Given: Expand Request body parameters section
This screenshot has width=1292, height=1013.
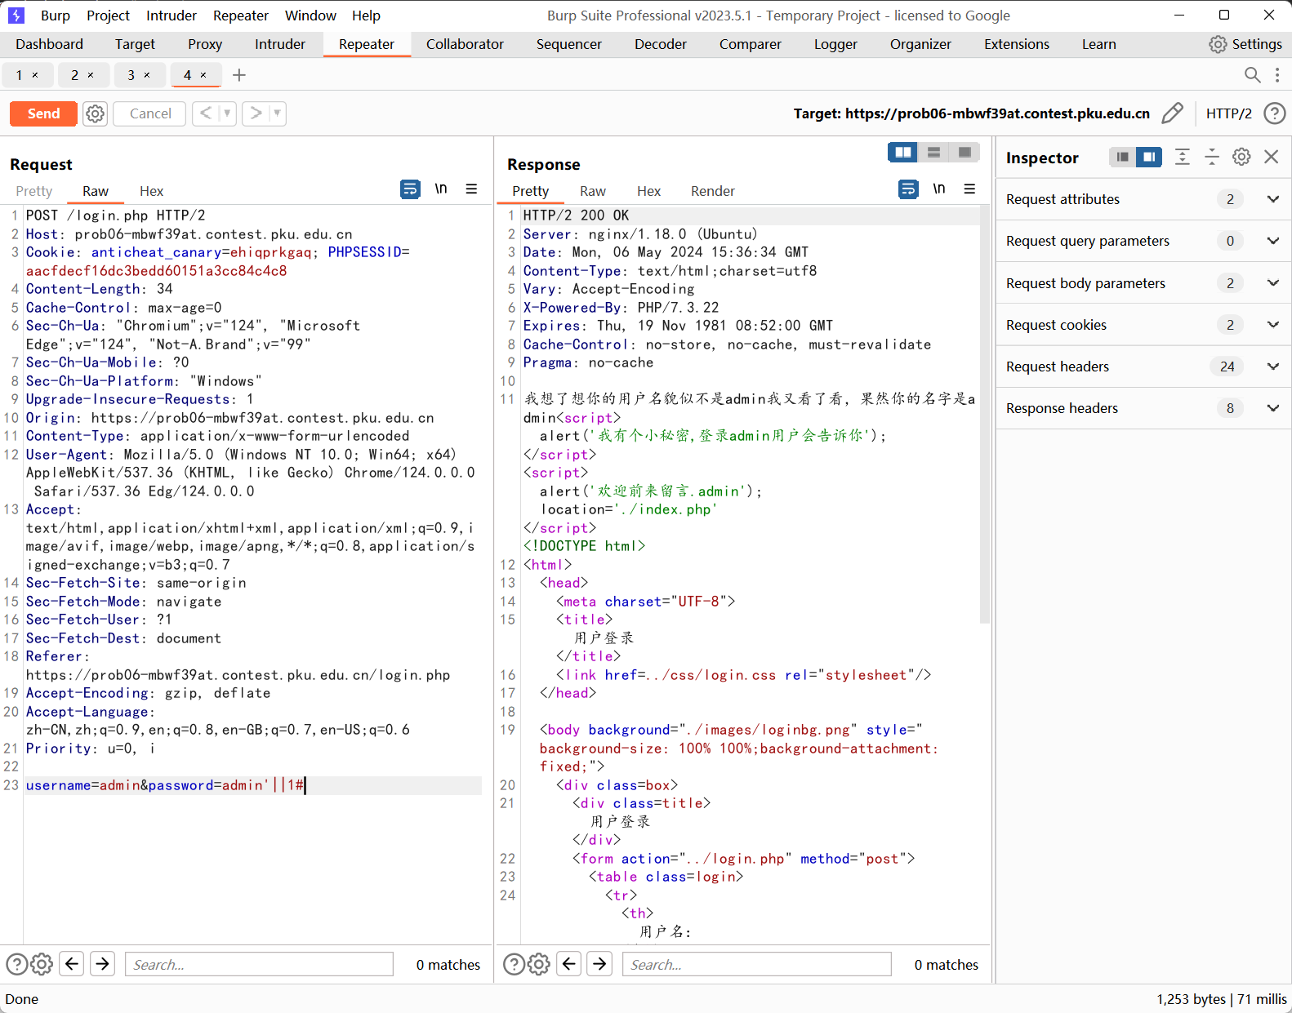Looking at the screenshot, I should (x=1143, y=283).
